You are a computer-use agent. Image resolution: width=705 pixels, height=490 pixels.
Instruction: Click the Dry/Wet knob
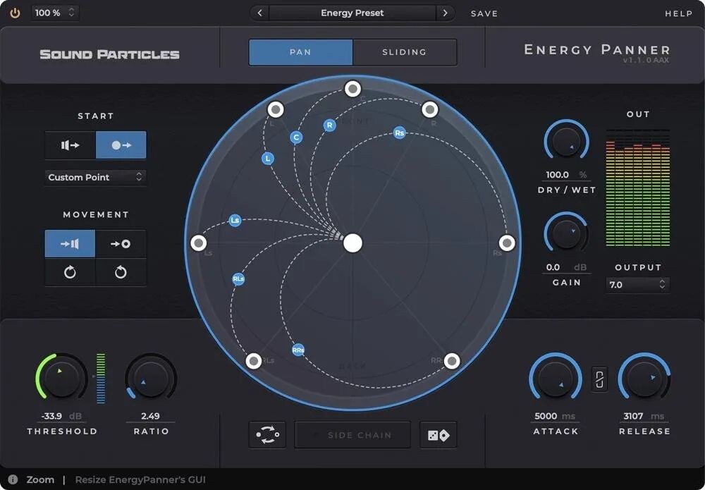click(567, 141)
